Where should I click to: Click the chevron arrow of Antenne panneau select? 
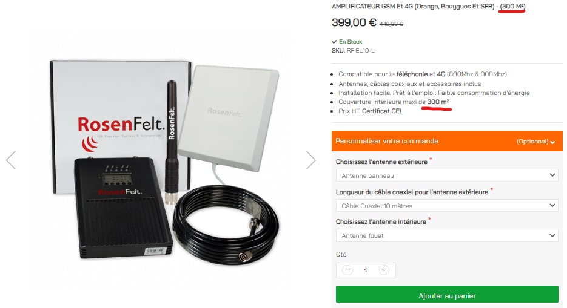tap(552, 175)
